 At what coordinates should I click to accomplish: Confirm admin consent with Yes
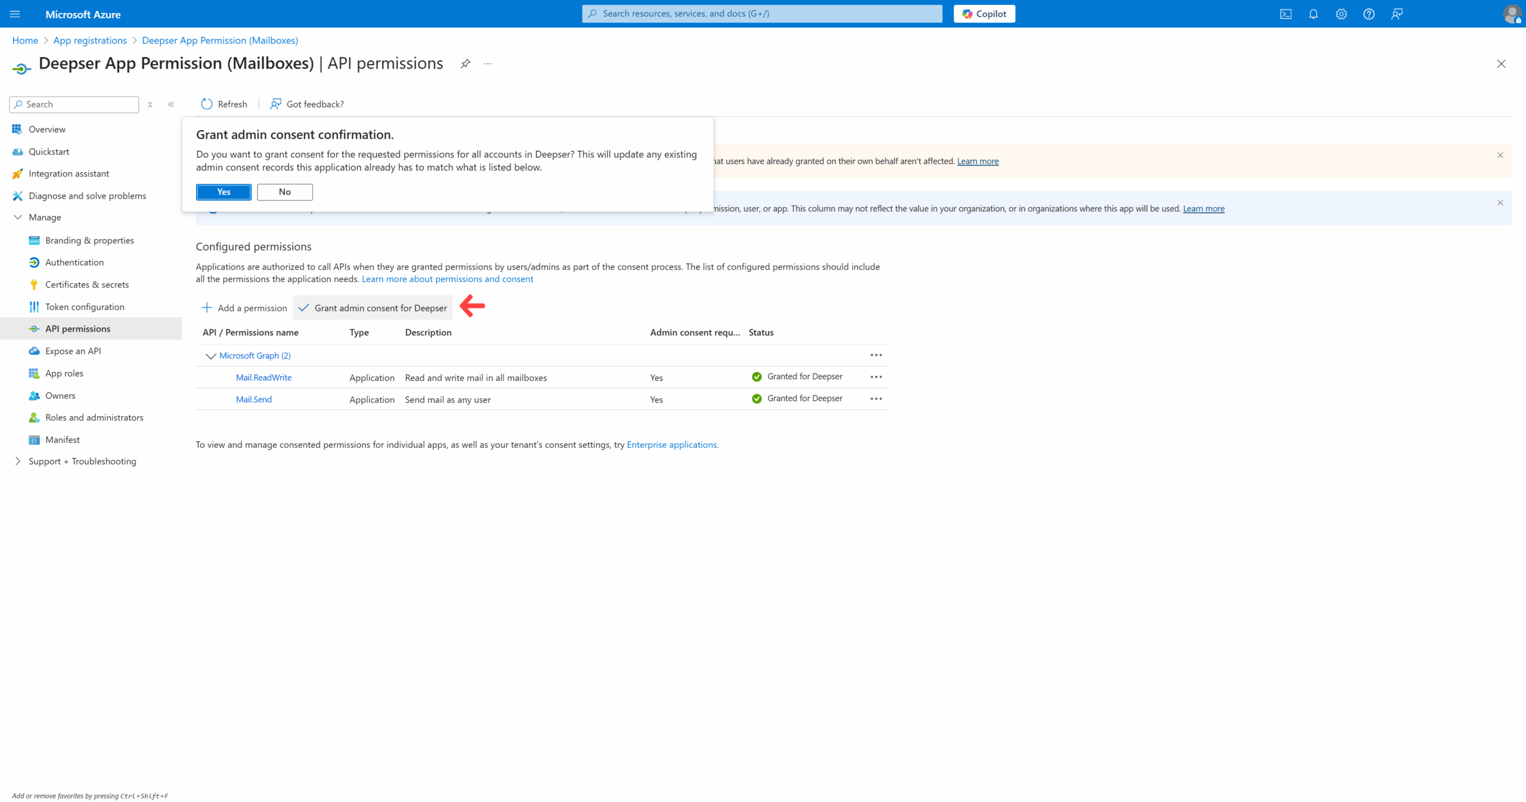(224, 192)
